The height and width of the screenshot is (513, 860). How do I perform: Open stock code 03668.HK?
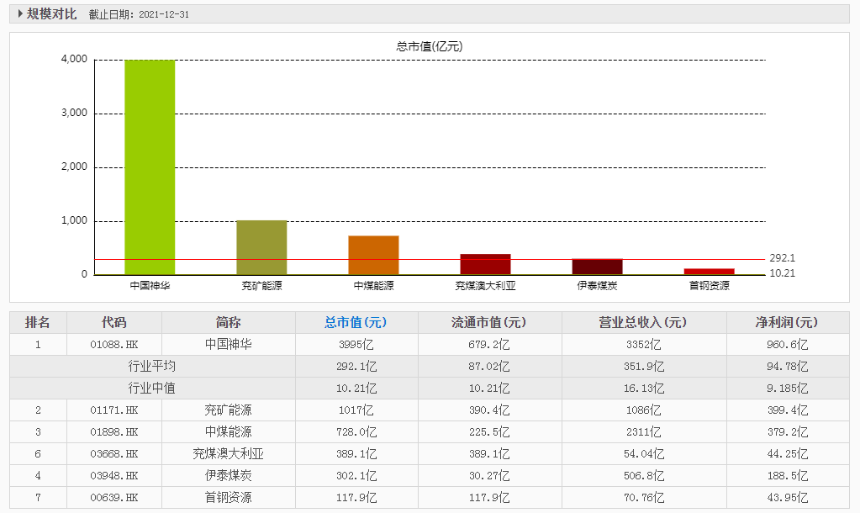(114, 454)
